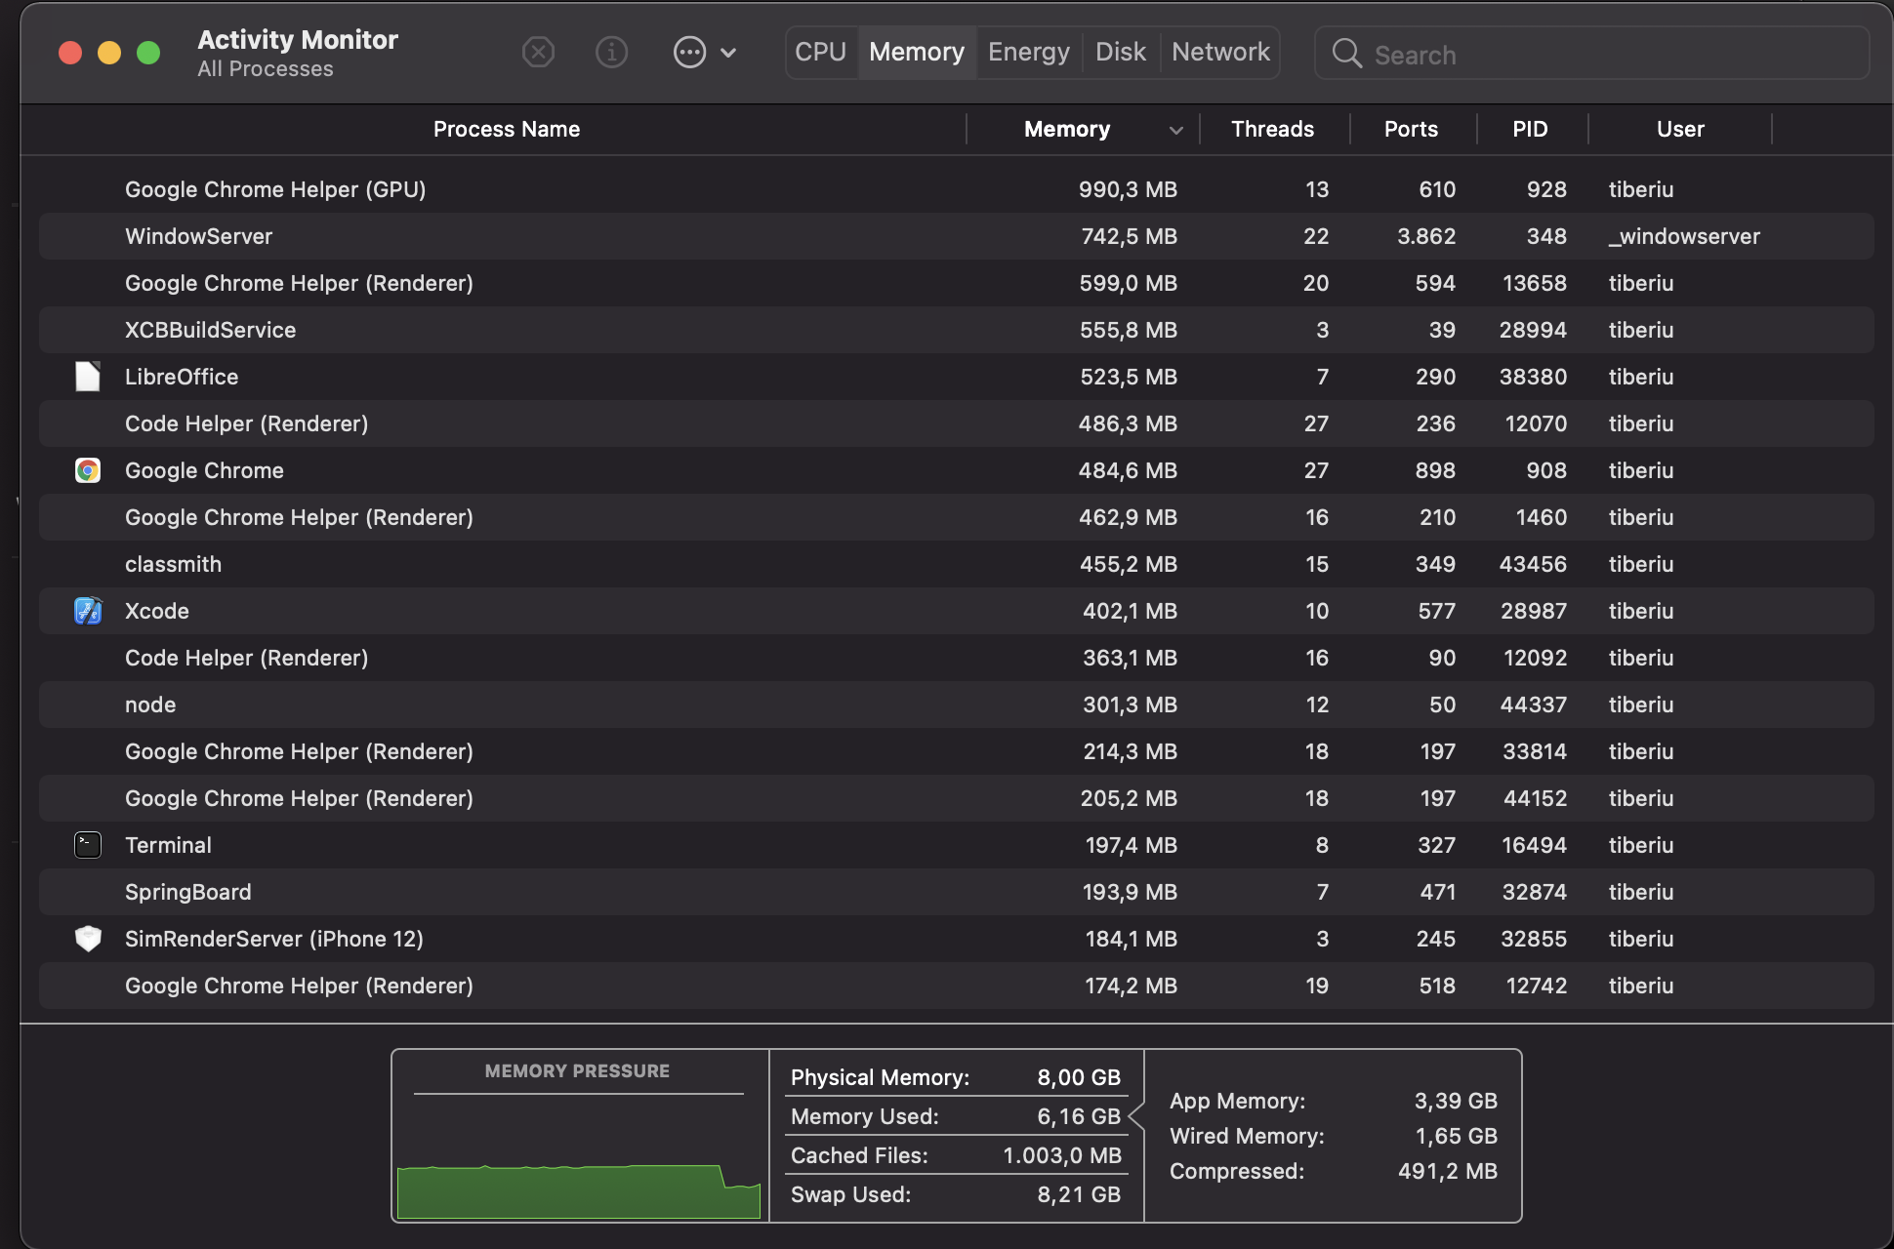Image resolution: width=1894 pixels, height=1249 pixels.
Task: Sort by PID column header
Action: point(1529,129)
